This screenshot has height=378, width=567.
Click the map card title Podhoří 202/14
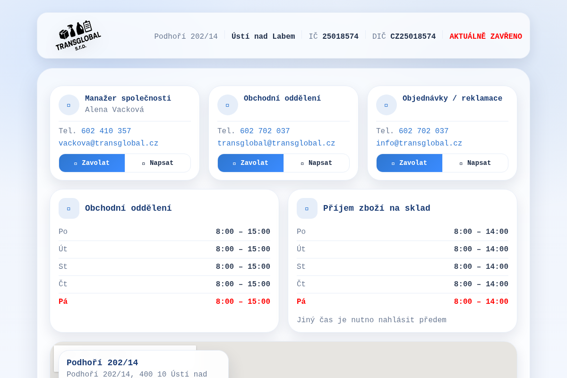tap(103, 363)
